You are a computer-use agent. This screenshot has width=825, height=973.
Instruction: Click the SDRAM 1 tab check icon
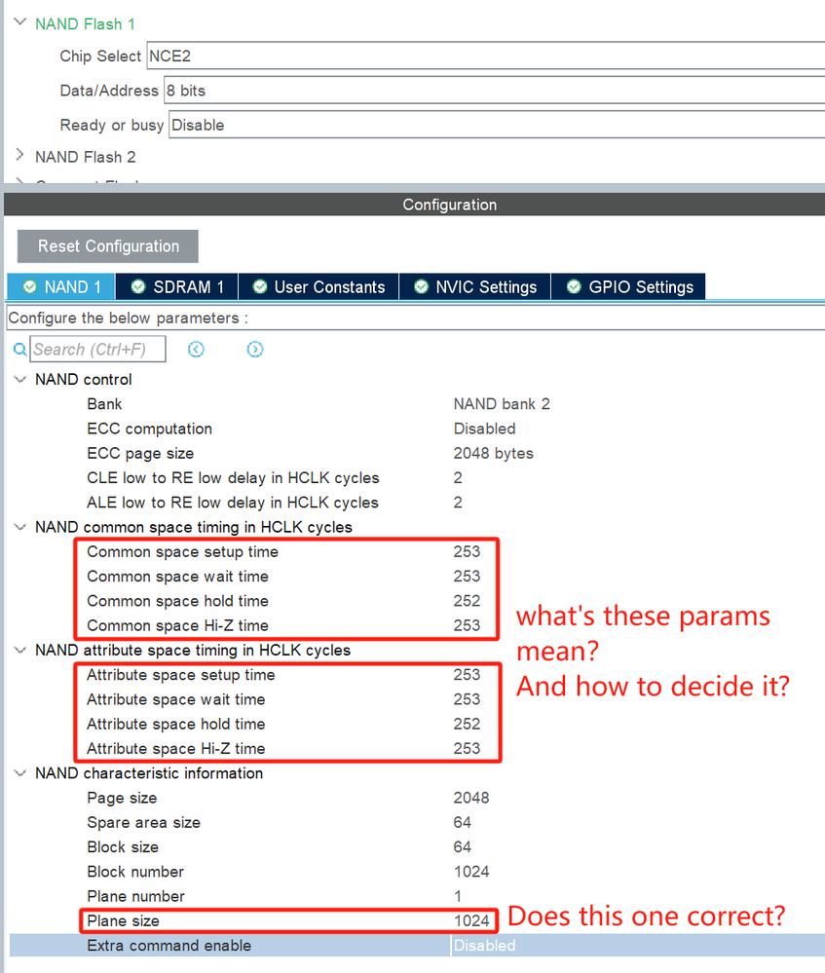(137, 286)
